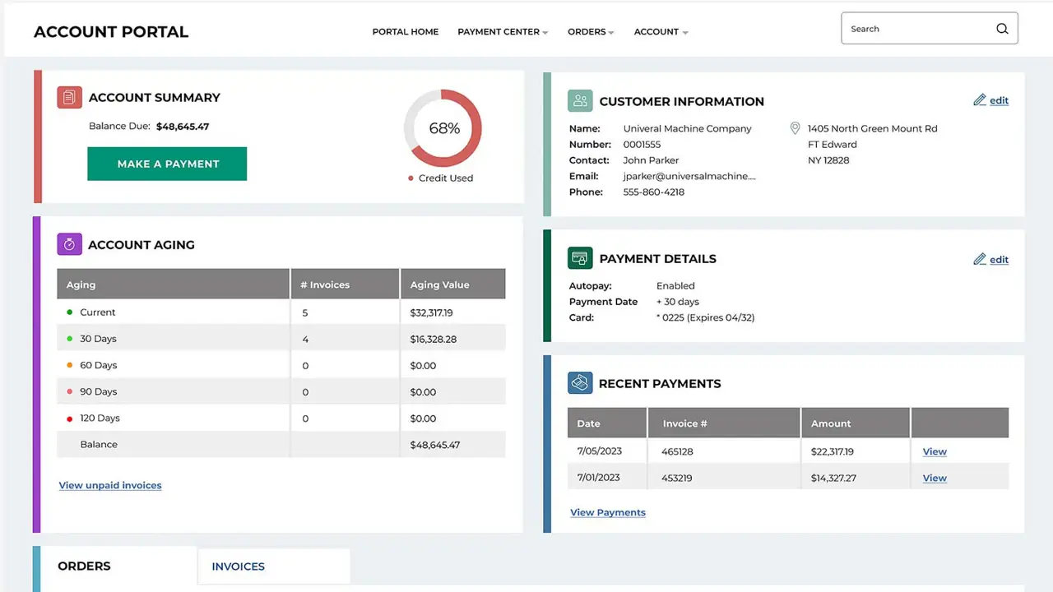Click the pencil icon in Payment Details
This screenshot has height=592, width=1053.
(979, 259)
